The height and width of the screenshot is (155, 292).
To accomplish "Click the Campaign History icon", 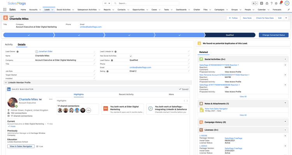I will click(x=201, y=122).
